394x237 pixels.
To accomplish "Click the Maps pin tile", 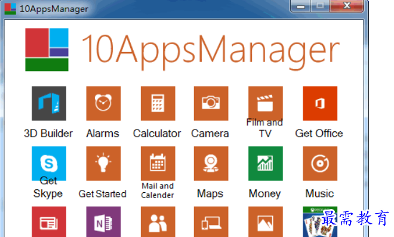I will pos(211,164).
